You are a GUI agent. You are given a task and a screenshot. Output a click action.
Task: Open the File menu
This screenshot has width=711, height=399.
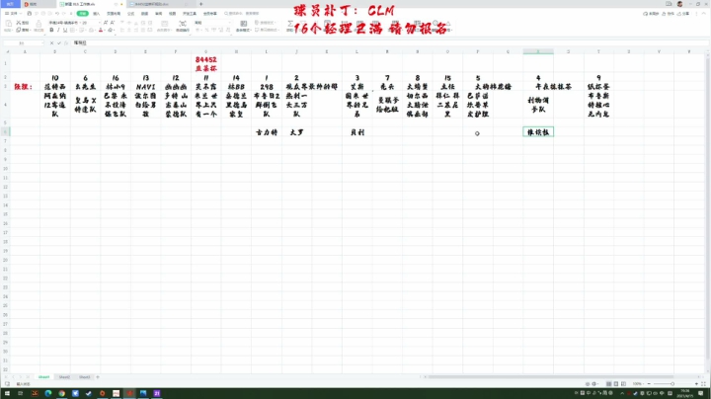click(14, 14)
